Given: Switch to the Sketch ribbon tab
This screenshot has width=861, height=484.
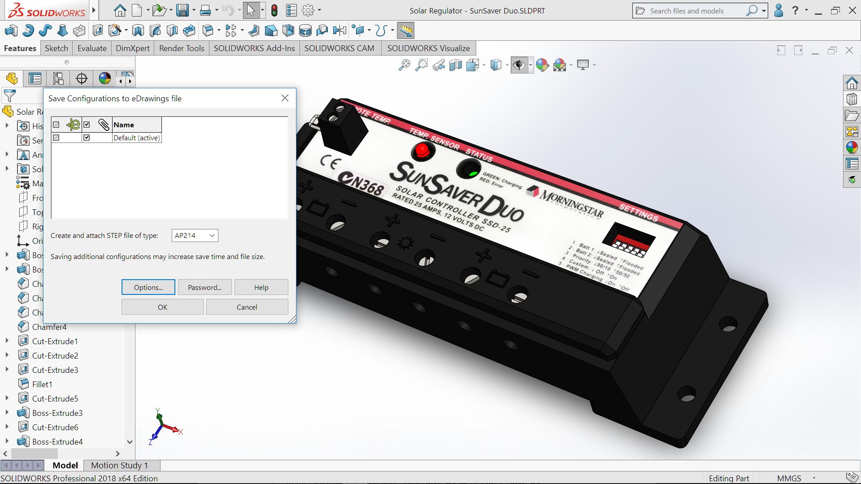Looking at the screenshot, I should click(56, 48).
